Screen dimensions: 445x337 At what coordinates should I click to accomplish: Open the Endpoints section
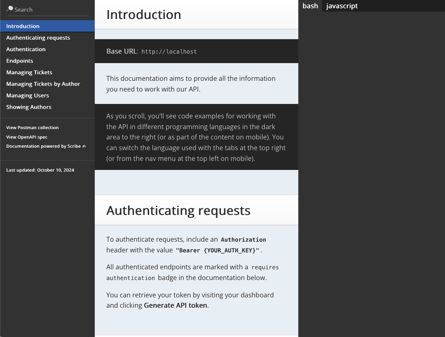[x=19, y=61]
